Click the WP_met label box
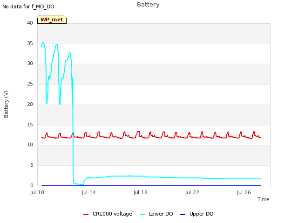Viewport: 298px width, 223px height. (x=52, y=20)
